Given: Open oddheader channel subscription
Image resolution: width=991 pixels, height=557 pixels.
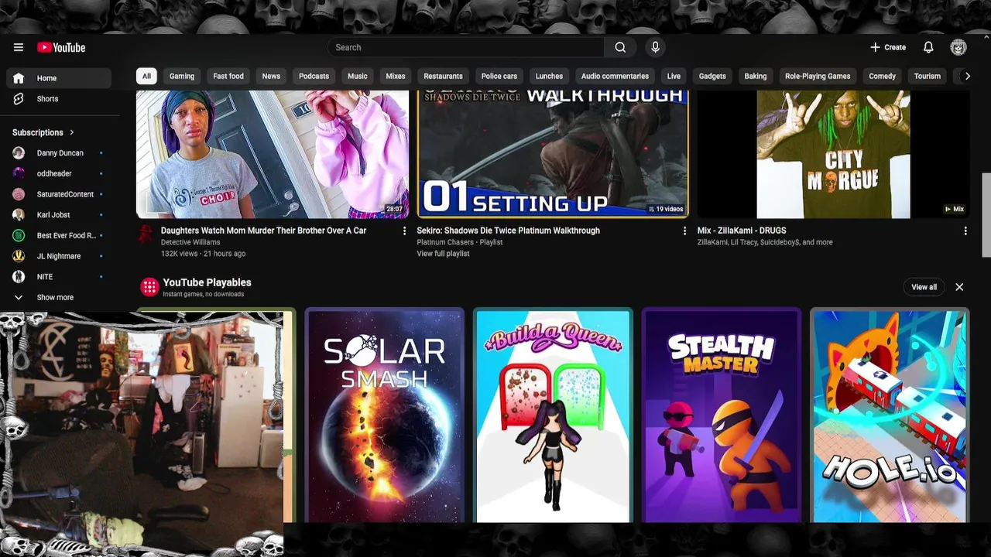Looking at the screenshot, I should pos(60,173).
